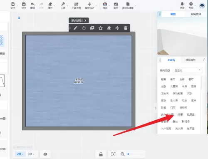Choose room type 储物间
Image resolution: width=208 pixels, height=159 pixels.
pos(183,107)
